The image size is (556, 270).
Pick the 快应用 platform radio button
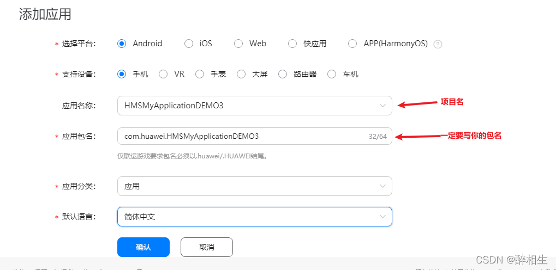[x=292, y=44]
